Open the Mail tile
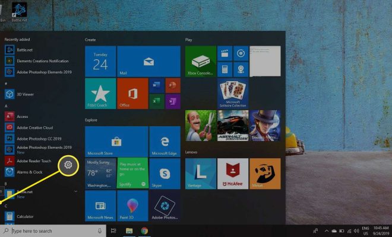 point(148,62)
